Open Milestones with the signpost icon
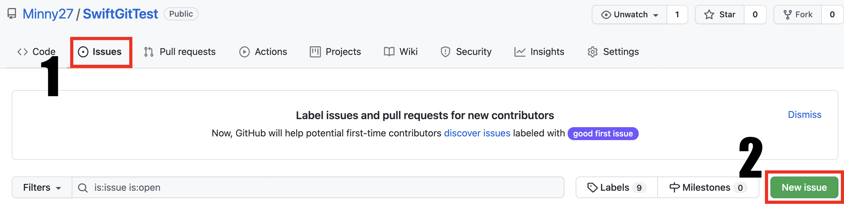Image resolution: width=844 pixels, height=208 pixels. coord(674,187)
